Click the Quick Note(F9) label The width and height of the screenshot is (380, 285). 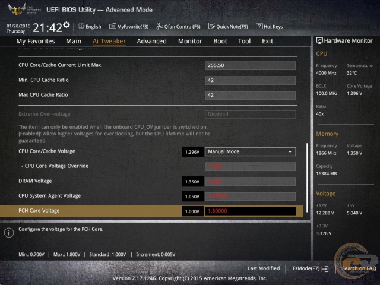point(232,26)
